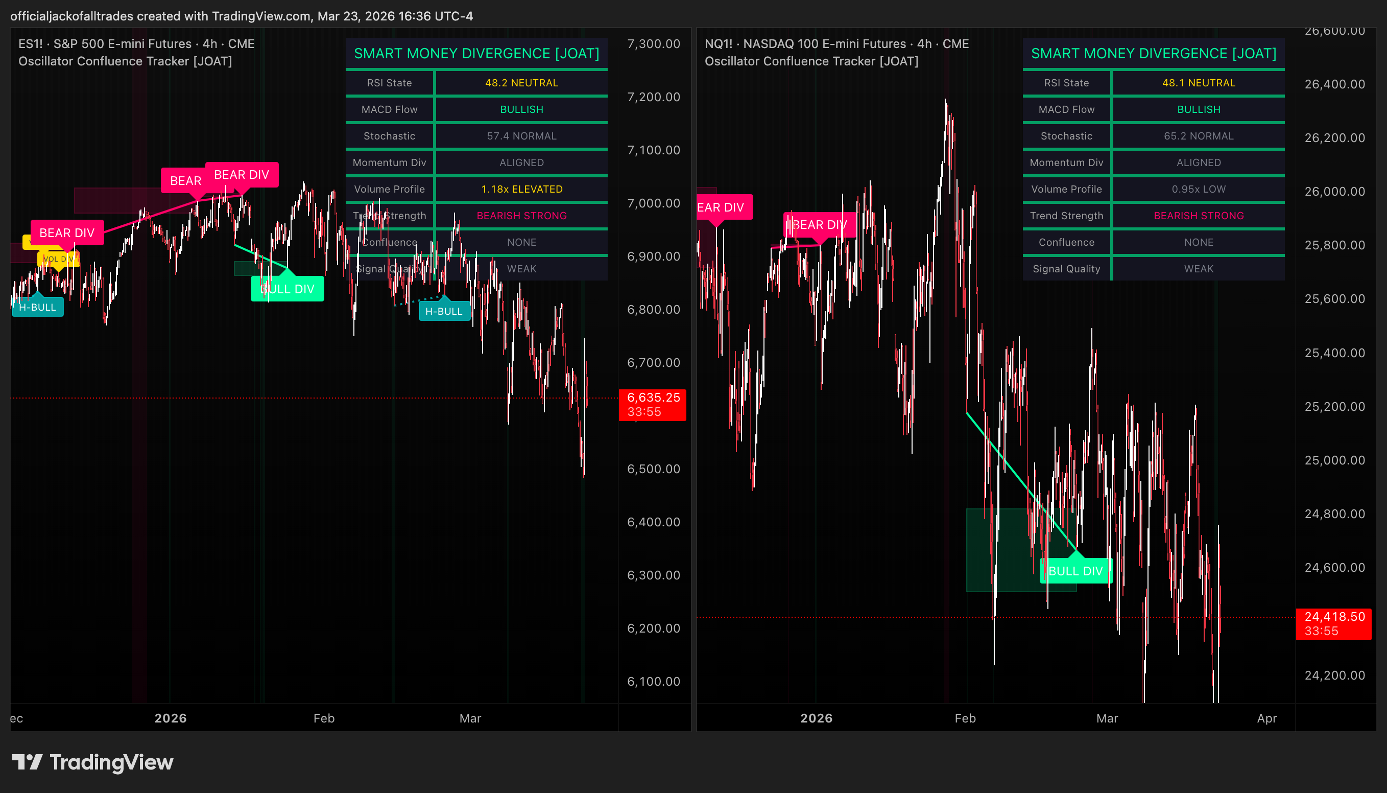Click the 65.2 NORMAL Stochastic value
The height and width of the screenshot is (793, 1387).
click(1199, 136)
